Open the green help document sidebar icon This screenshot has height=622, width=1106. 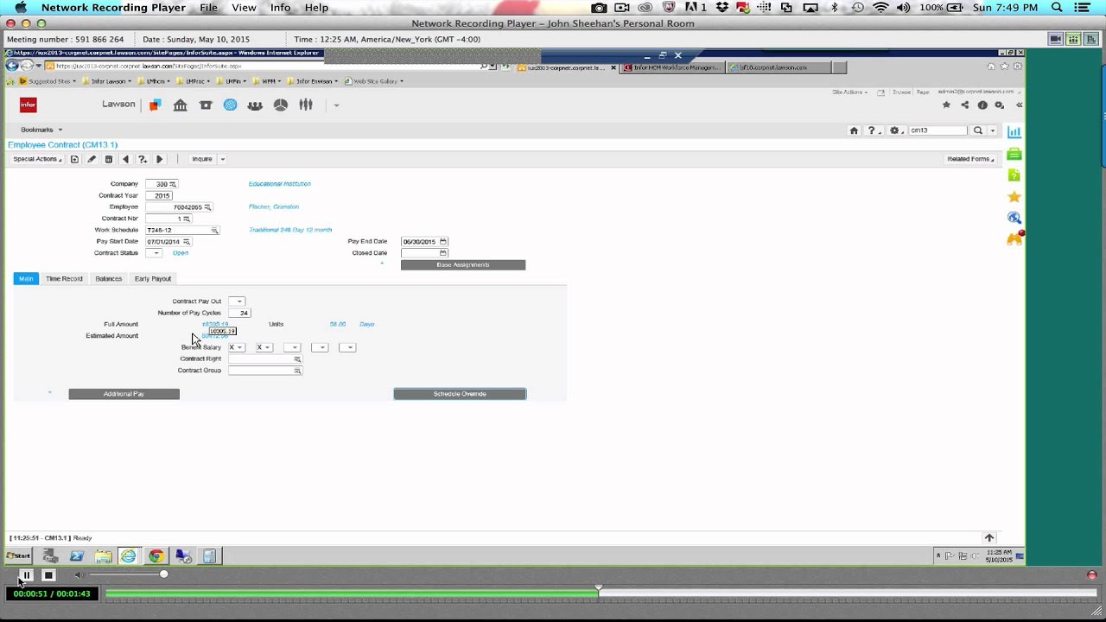click(1014, 175)
